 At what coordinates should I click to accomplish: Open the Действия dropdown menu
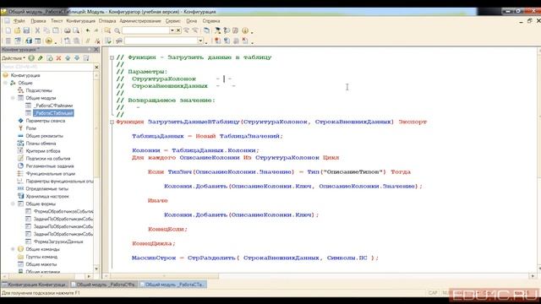pos(14,58)
